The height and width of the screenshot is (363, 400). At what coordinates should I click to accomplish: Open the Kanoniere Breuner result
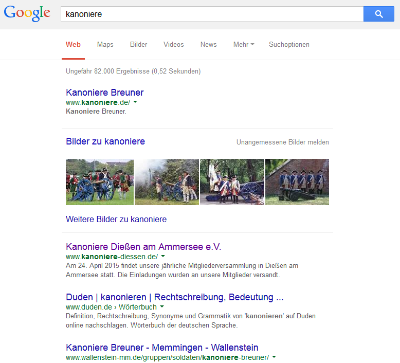[104, 93]
